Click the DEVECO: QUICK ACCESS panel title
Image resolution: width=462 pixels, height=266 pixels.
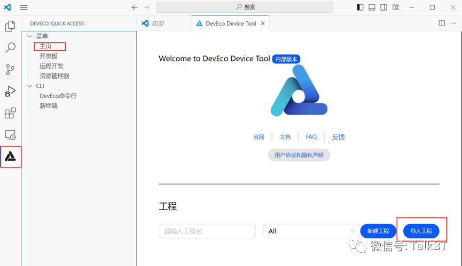57,23
